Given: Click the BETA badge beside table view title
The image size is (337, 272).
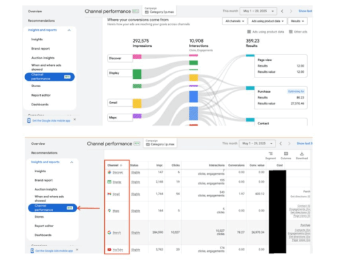Looking at the screenshot, I should (x=137, y=143).
